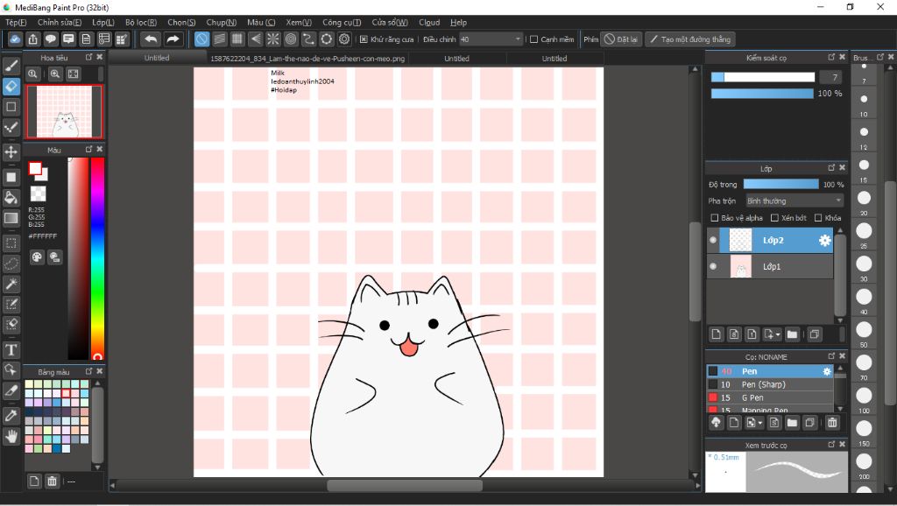Viewport: 897px width, 506px height.
Task: Delete the selected brush with trash icon
Action: 832,423
